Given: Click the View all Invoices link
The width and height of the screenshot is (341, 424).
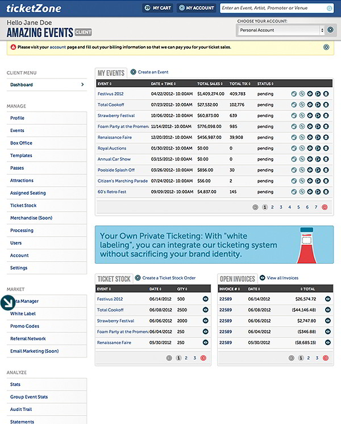Looking at the screenshot, I should point(282,278).
